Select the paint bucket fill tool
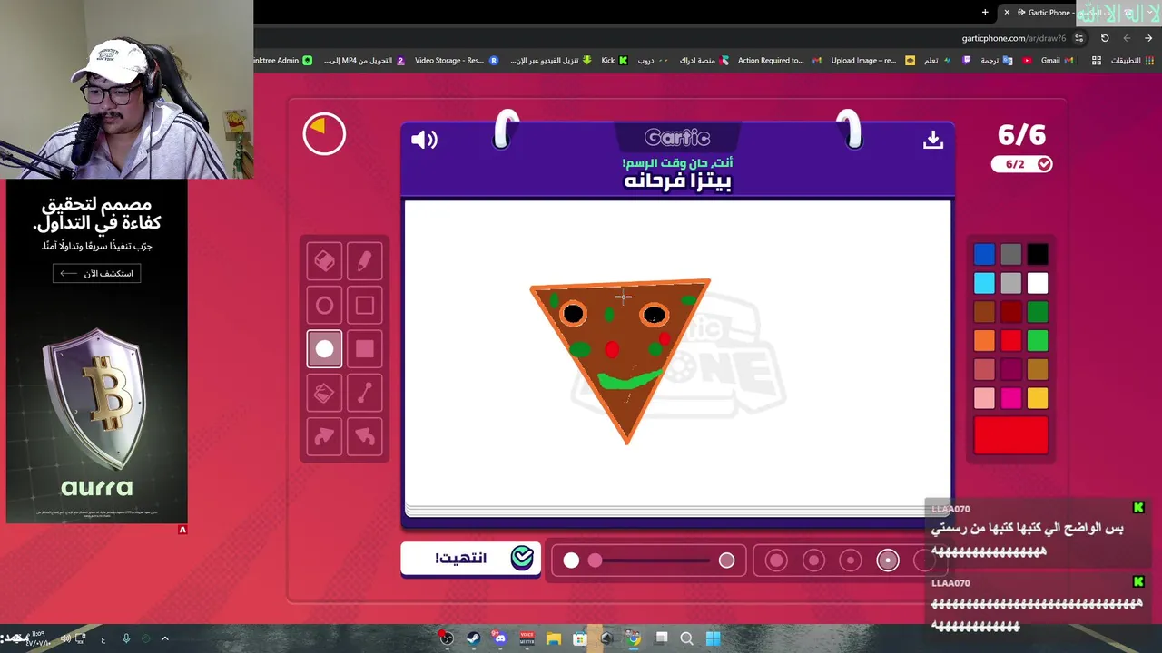1162x653 pixels. point(324,393)
